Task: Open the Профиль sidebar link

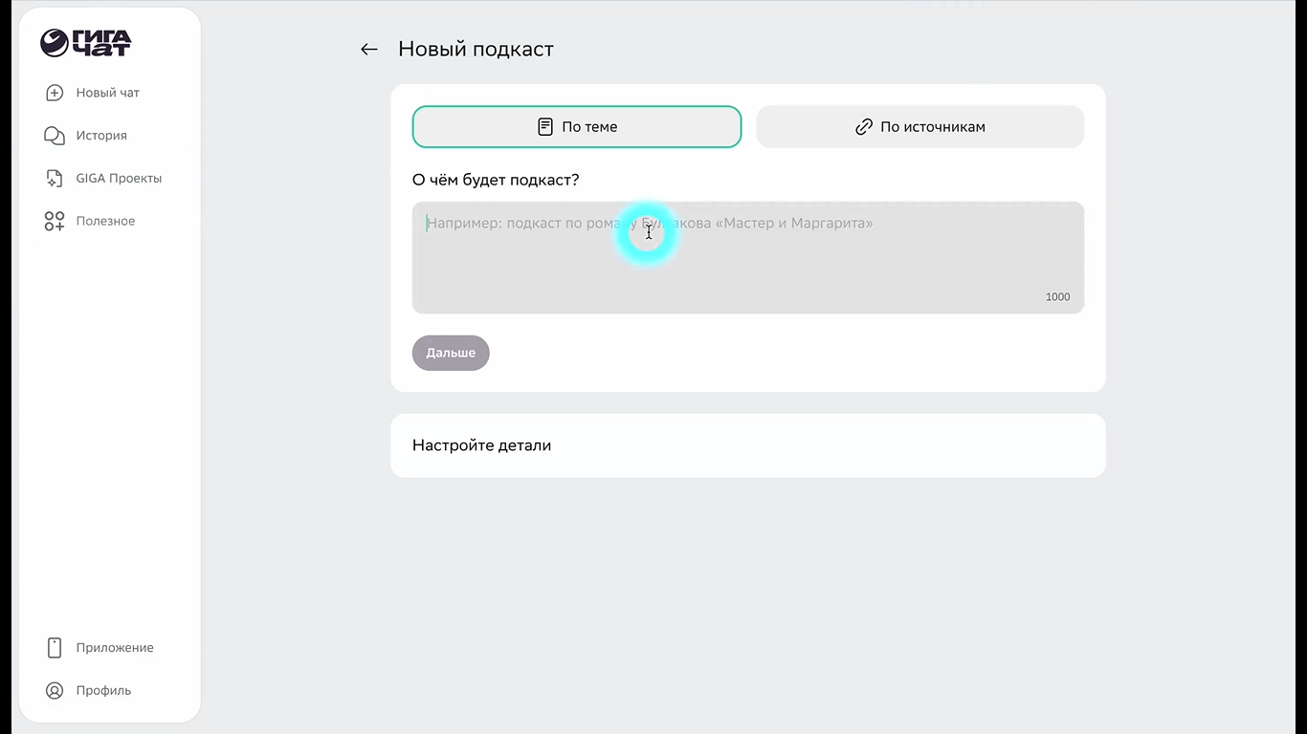Action: click(x=103, y=691)
